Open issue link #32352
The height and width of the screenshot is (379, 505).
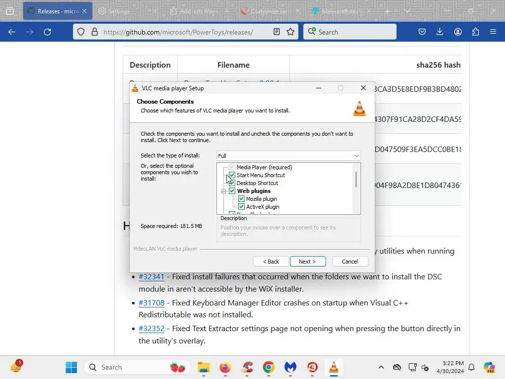(151, 328)
